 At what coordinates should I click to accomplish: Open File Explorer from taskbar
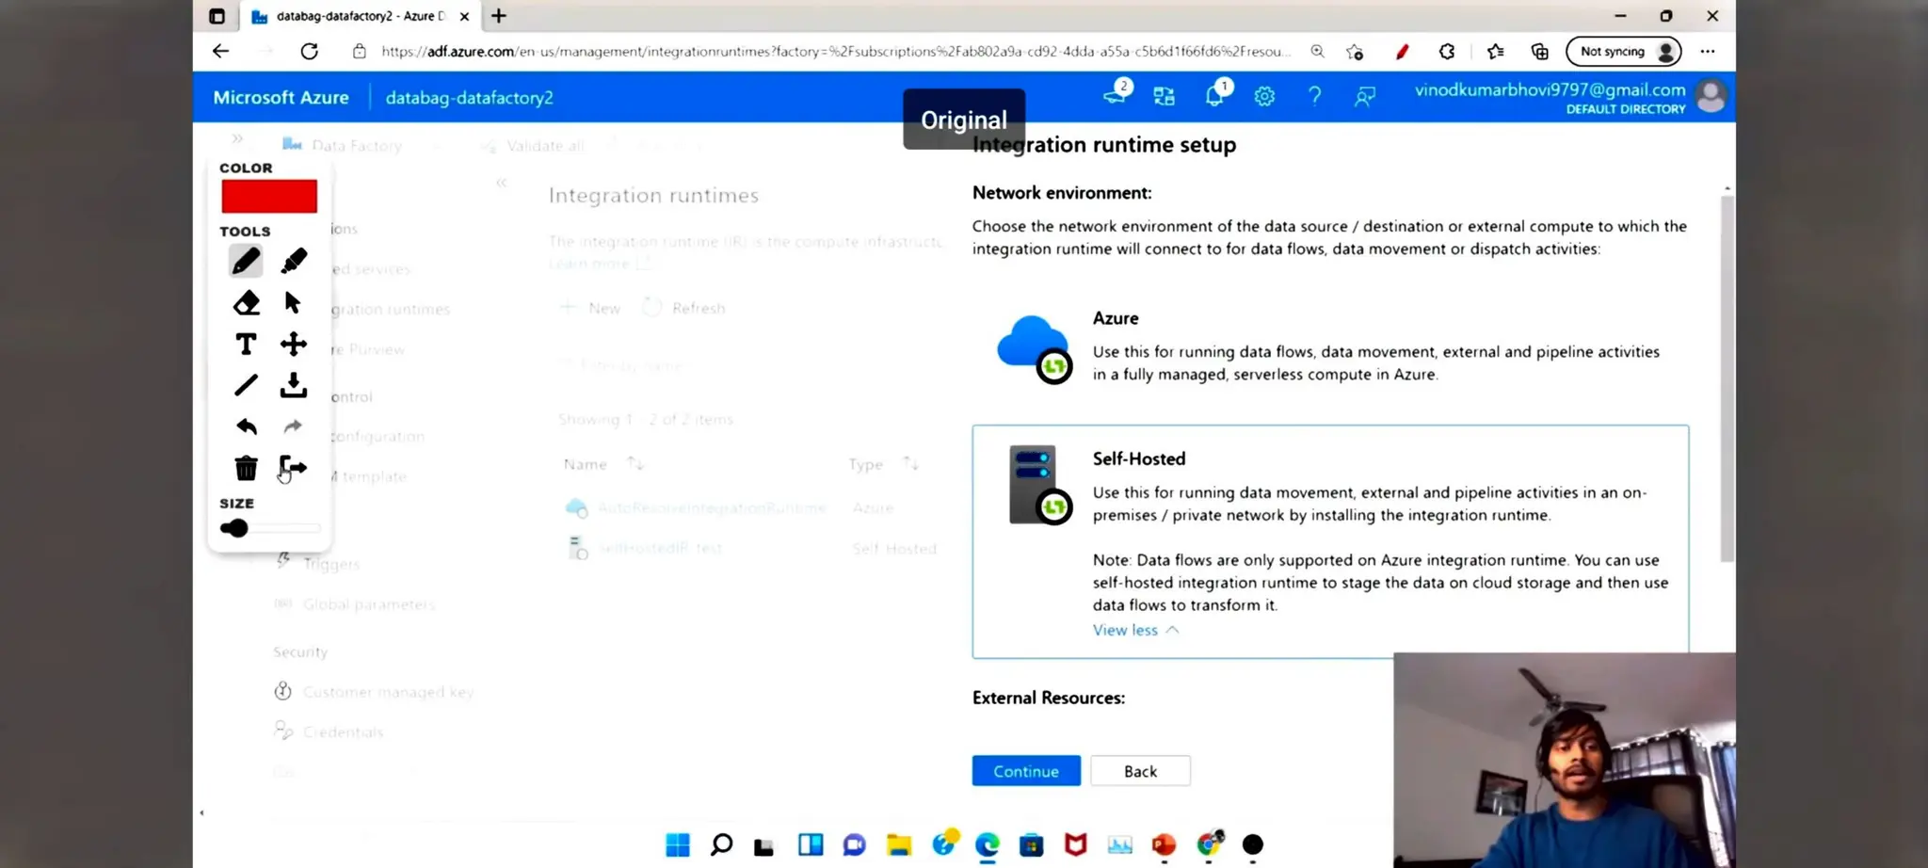899,844
